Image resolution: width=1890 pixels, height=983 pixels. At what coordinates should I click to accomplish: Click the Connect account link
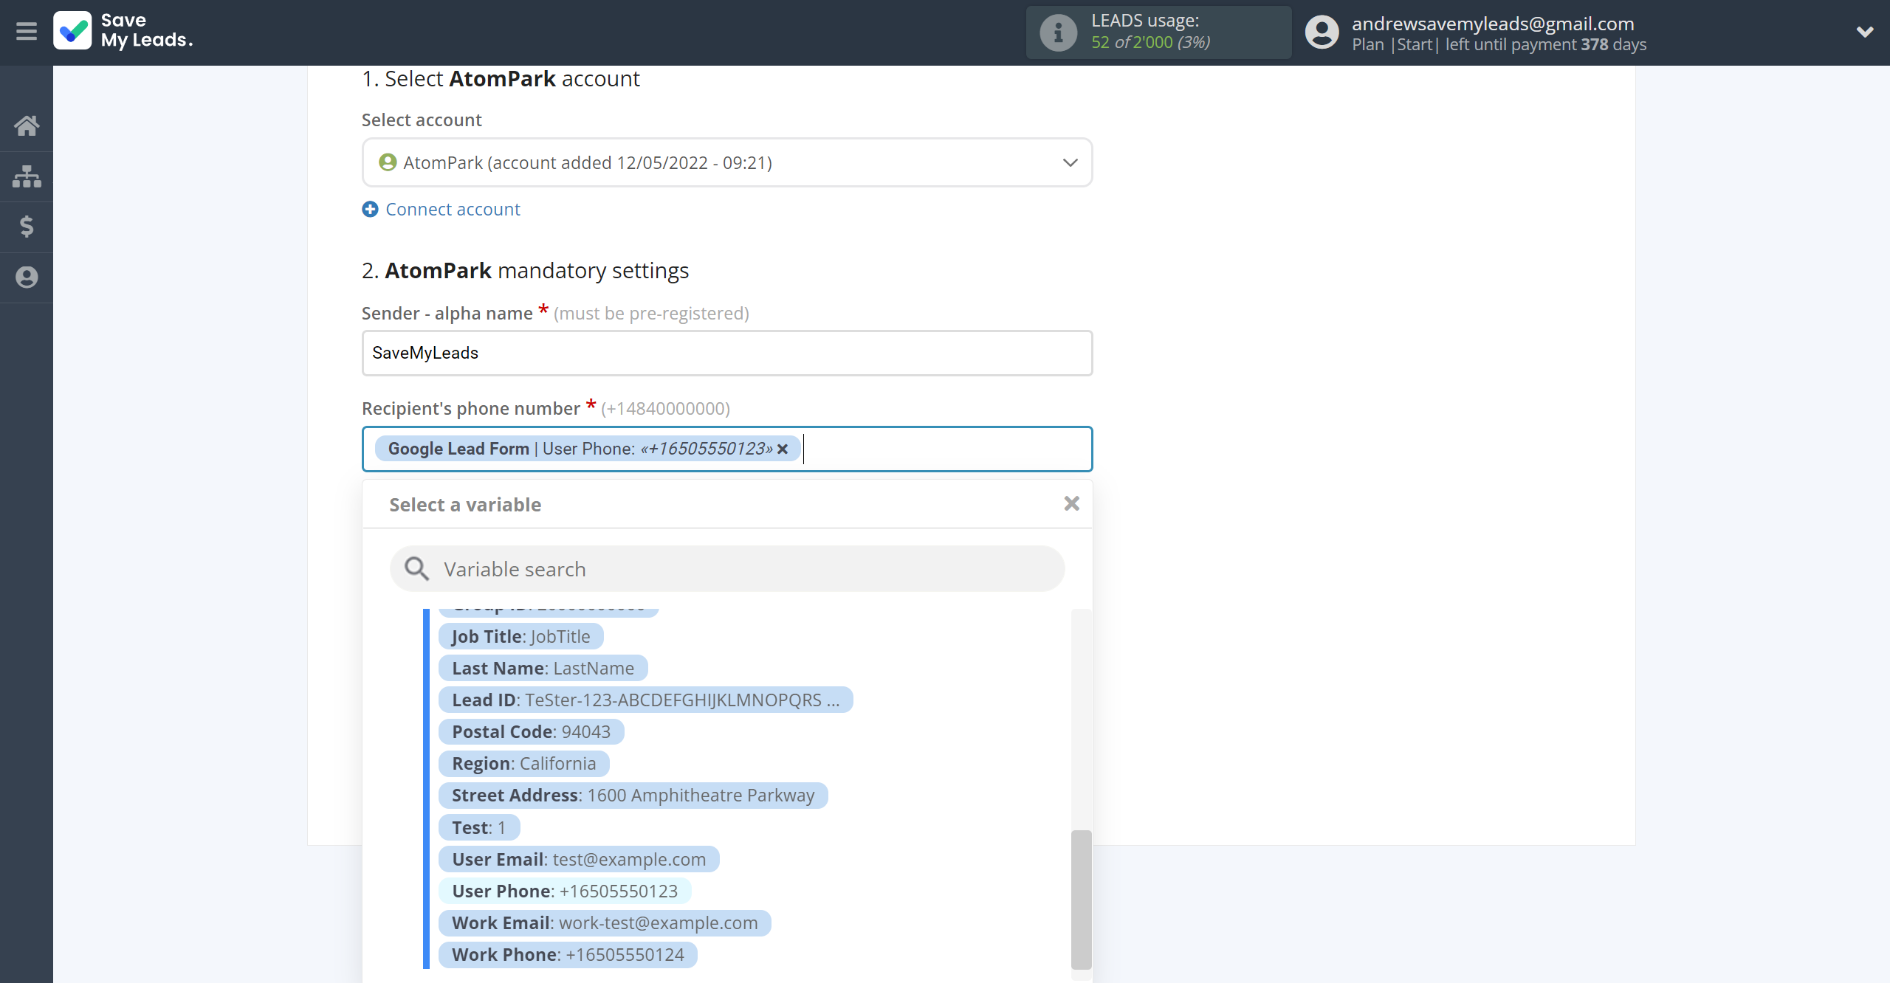click(453, 210)
